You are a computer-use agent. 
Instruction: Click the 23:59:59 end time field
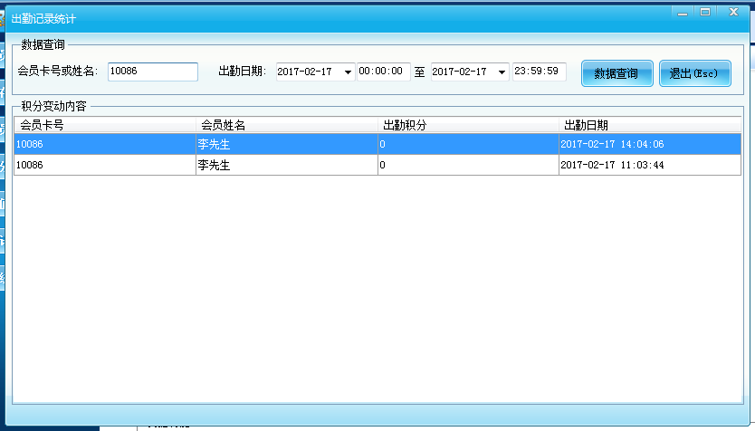pos(540,72)
